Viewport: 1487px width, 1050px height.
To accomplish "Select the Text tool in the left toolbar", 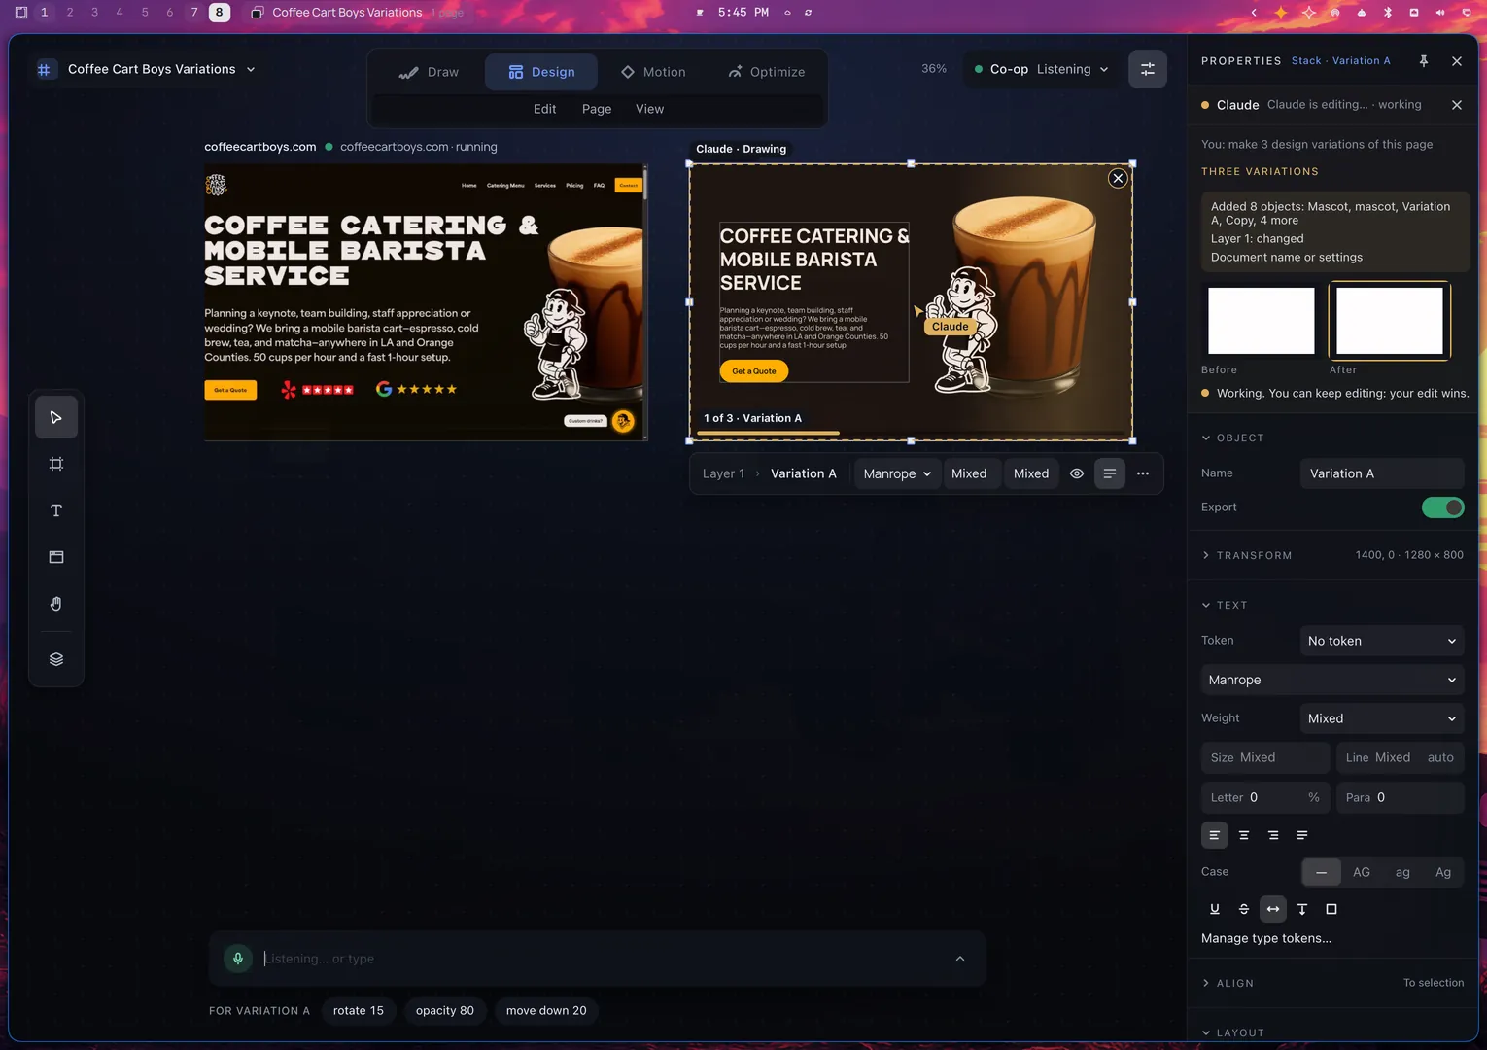I will (x=56, y=510).
